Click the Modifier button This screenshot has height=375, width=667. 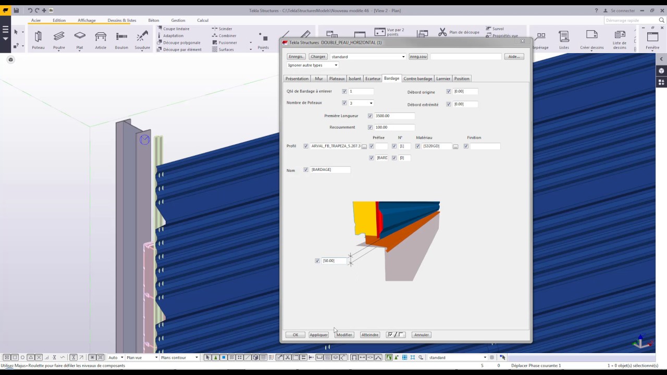(344, 335)
